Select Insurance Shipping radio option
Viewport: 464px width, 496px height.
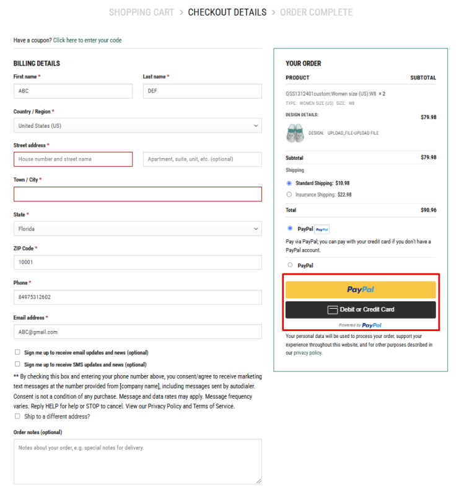[289, 195]
